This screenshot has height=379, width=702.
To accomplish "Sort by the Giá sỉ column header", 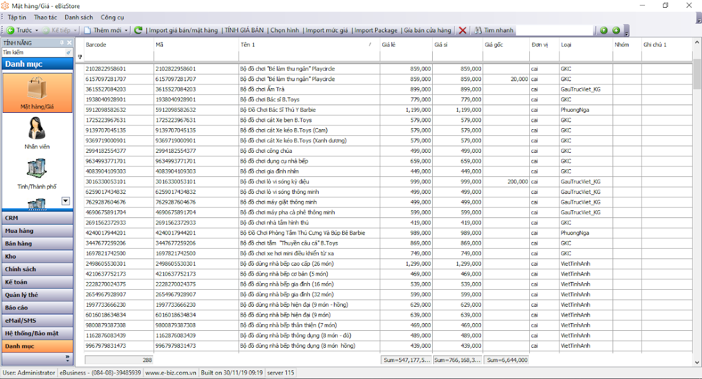I will 457,44.
